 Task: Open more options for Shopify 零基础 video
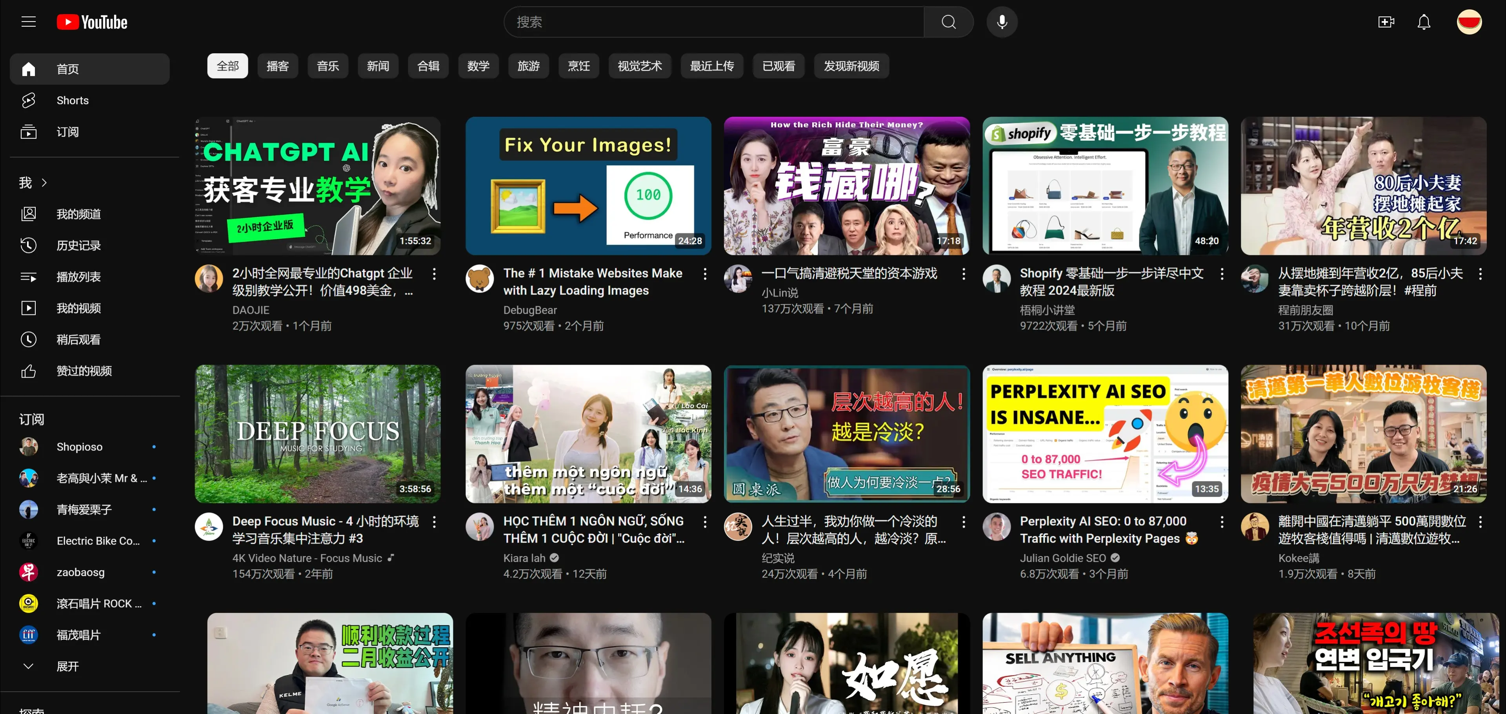pyautogui.click(x=1222, y=273)
